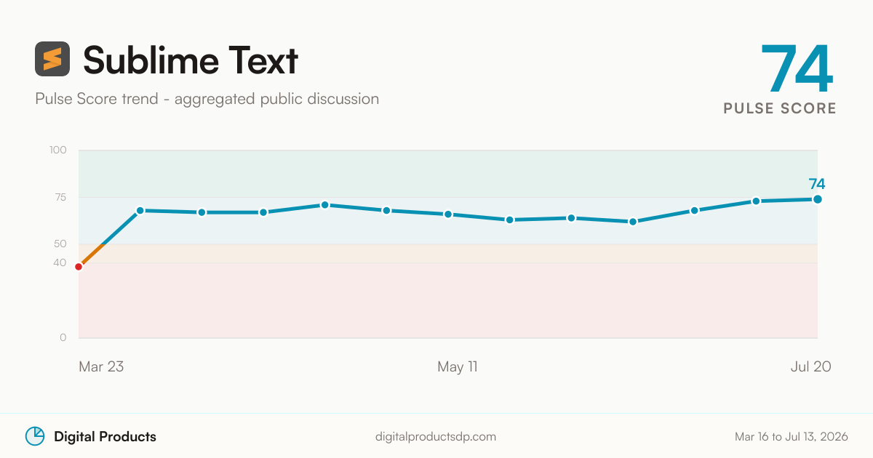Click the green top band of the chart
The image size is (873, 458).
448,174
